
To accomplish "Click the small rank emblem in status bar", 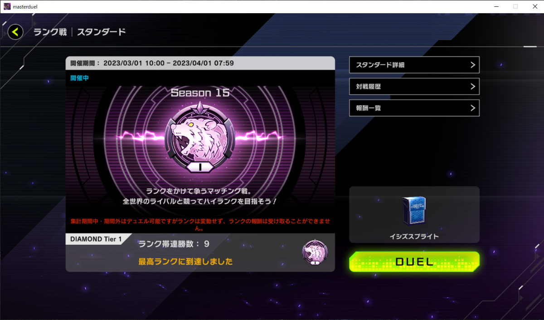I will click(315, 253).
